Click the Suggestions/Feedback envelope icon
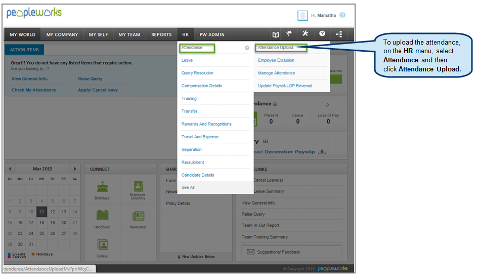This screenshot has height=275, width=477. (251, 252)
